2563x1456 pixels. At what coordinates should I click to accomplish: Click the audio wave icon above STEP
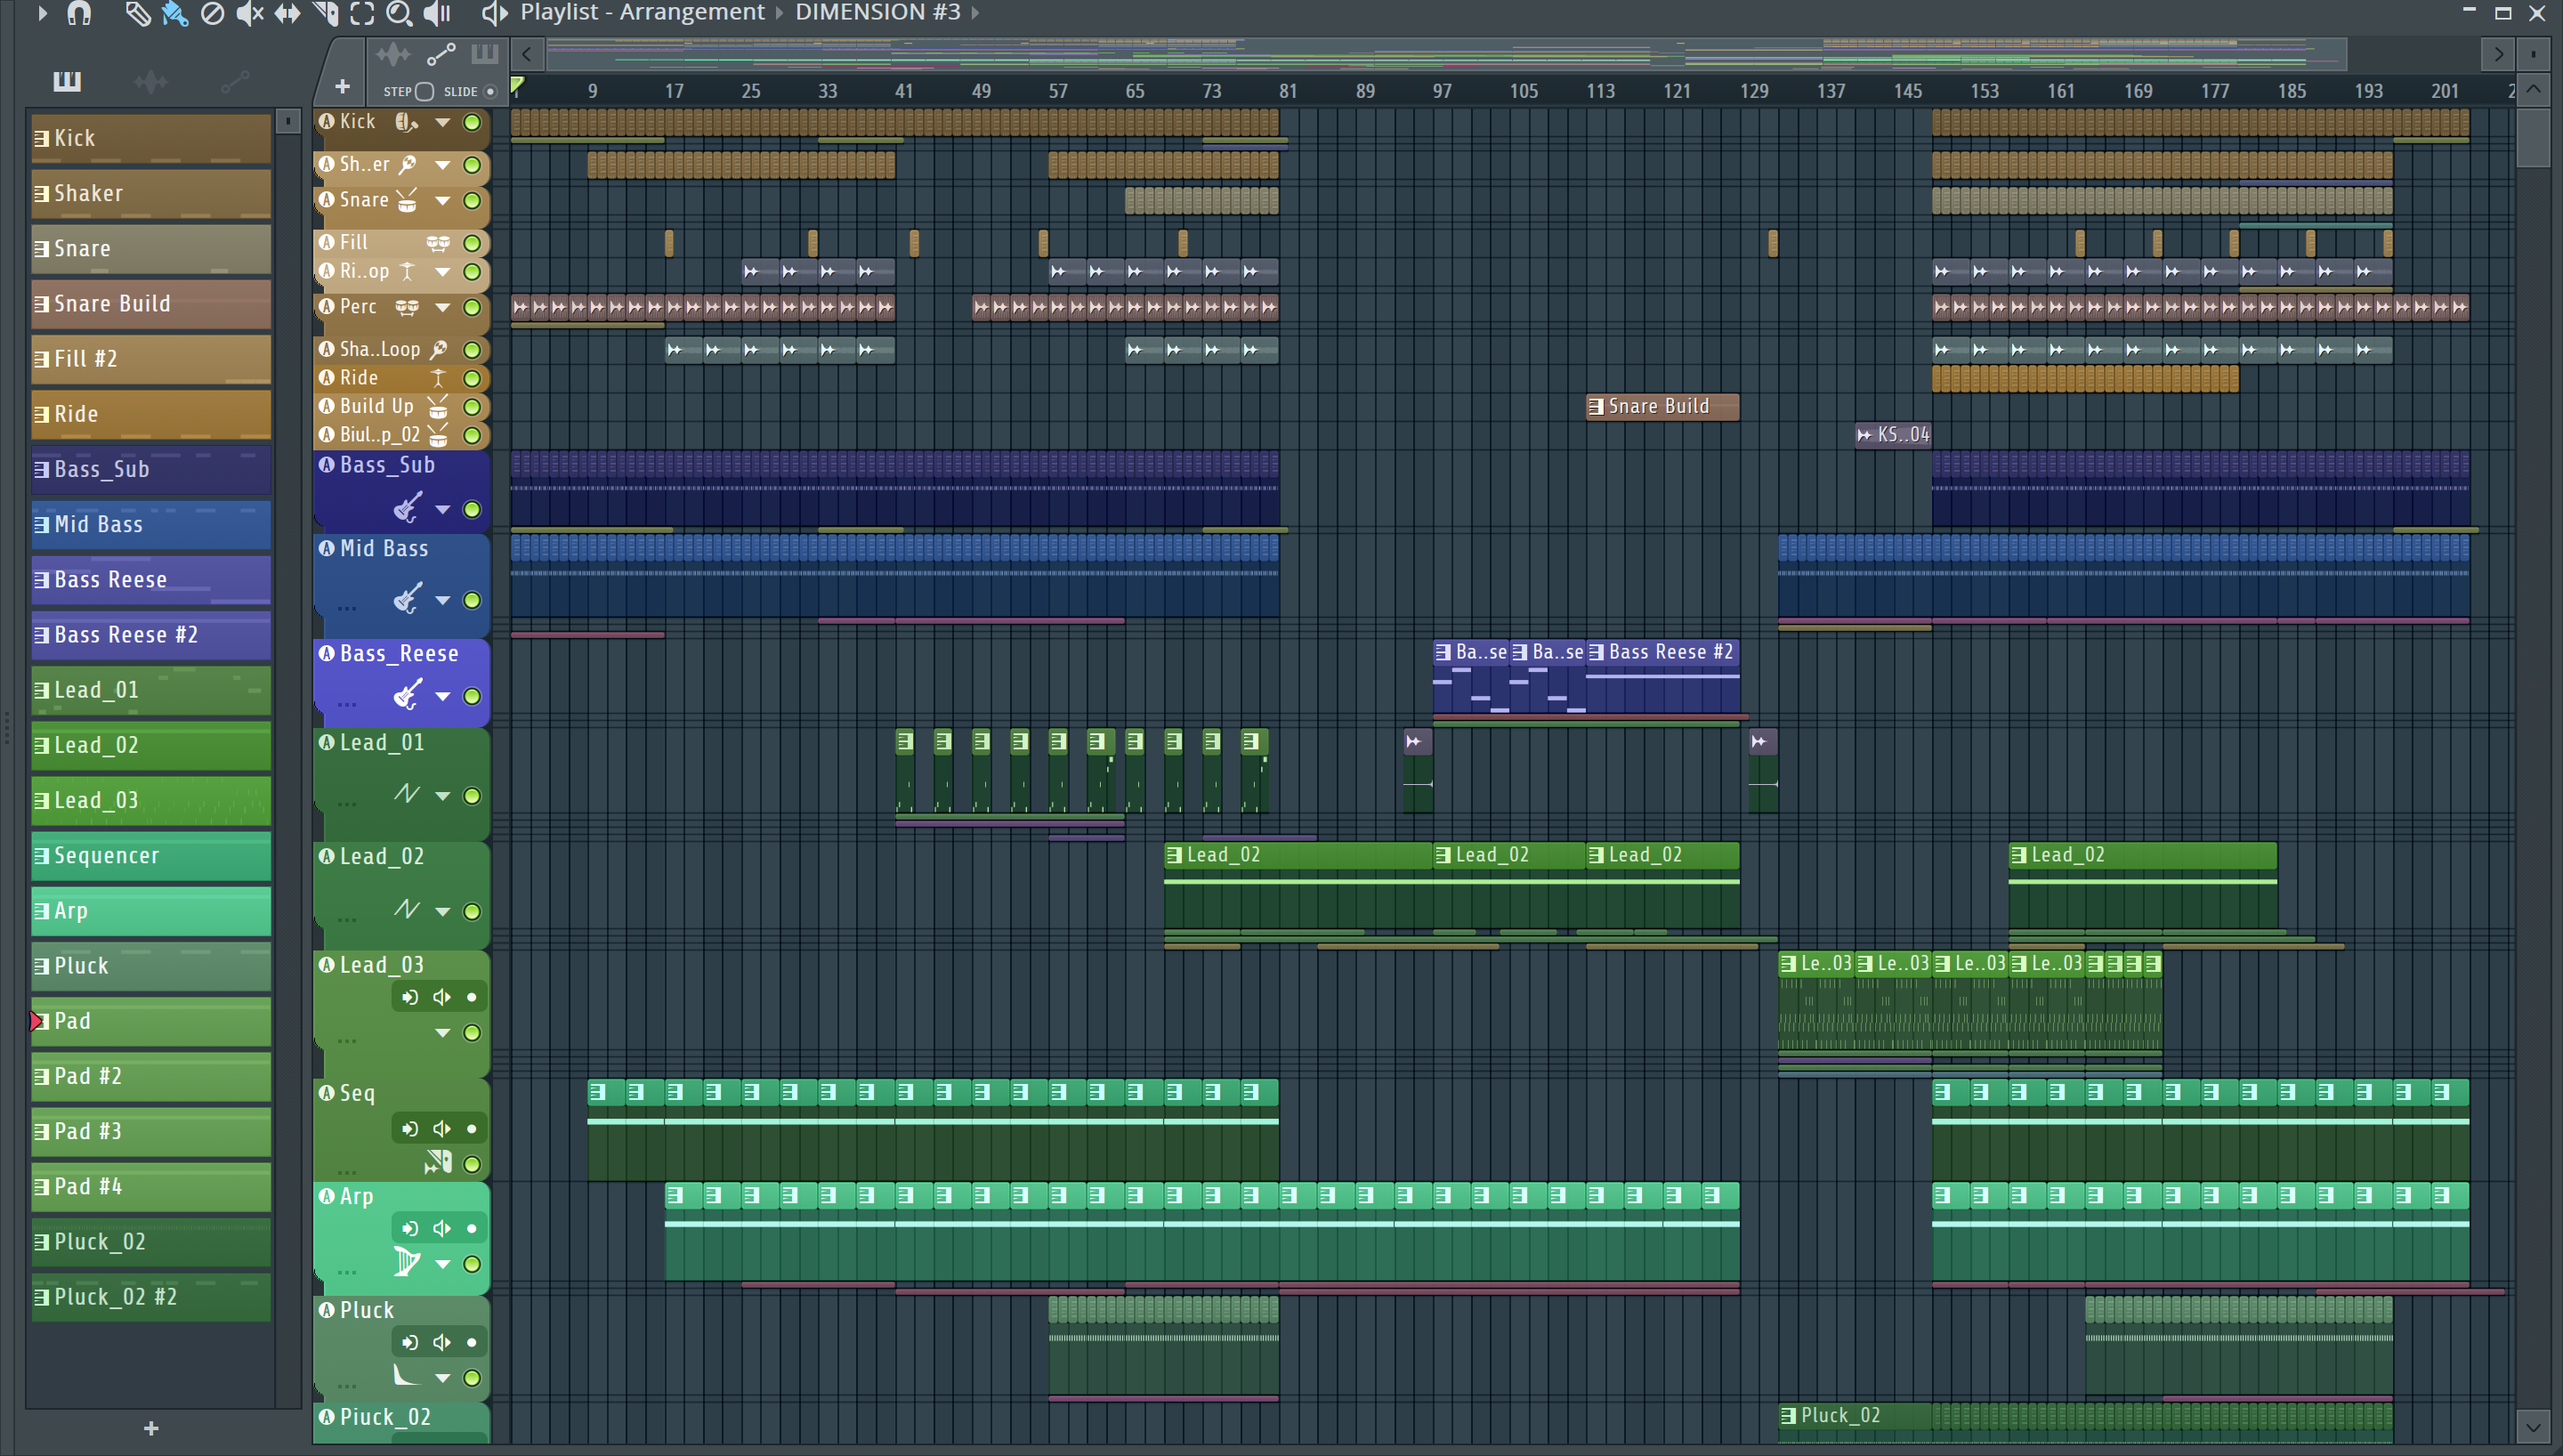coord(392,54)
